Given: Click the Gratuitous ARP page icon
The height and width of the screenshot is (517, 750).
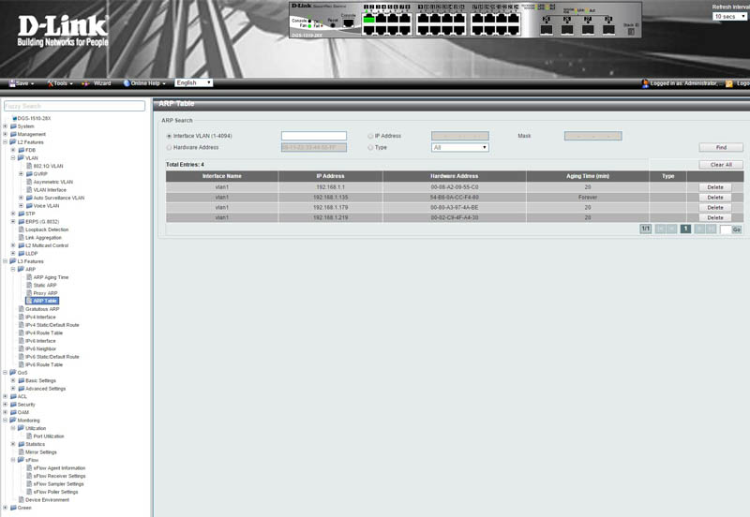Looking at the screenshot, I should (x=21, y=309).
